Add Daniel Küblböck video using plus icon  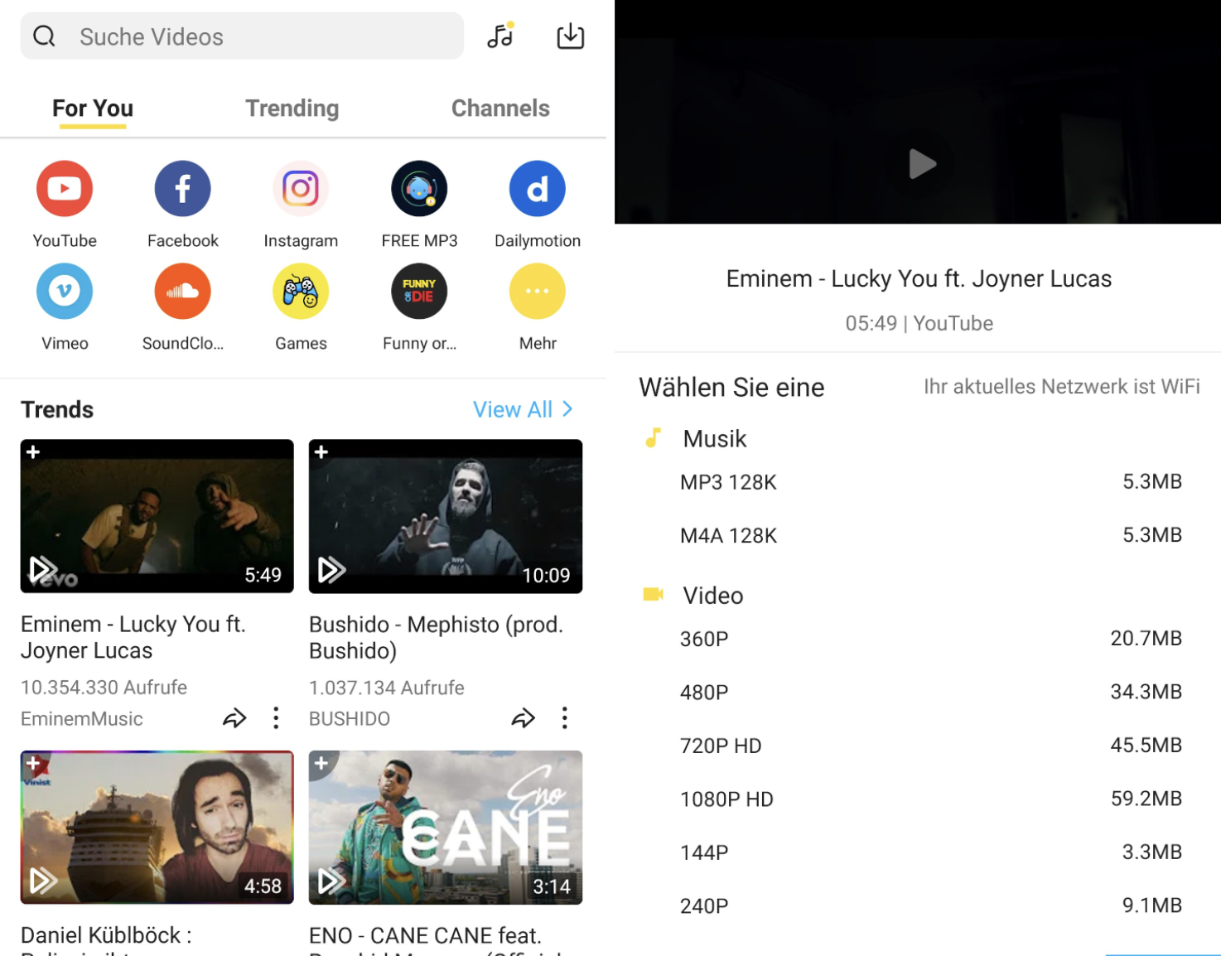click(33, 763)
